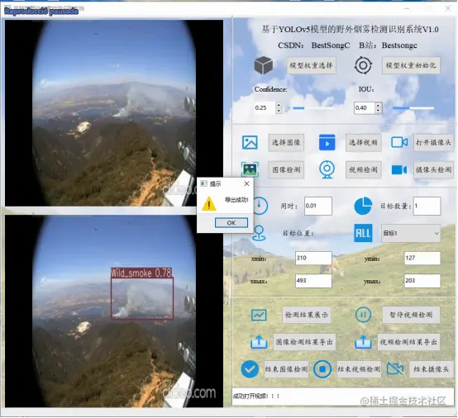
Task: Click the blue checkmark icon beside 结束图像检测
Action: pos(250,369)
